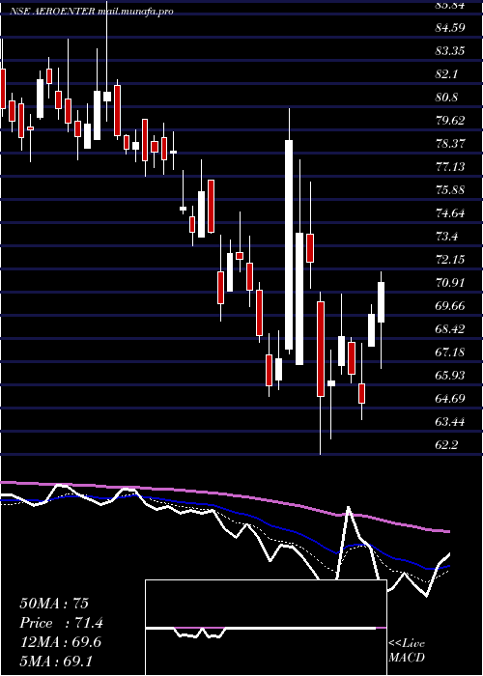The height and width of the screenshot is (676, 483).
Task: Click the 75.88 price axis label
Action: coord(450,190)
